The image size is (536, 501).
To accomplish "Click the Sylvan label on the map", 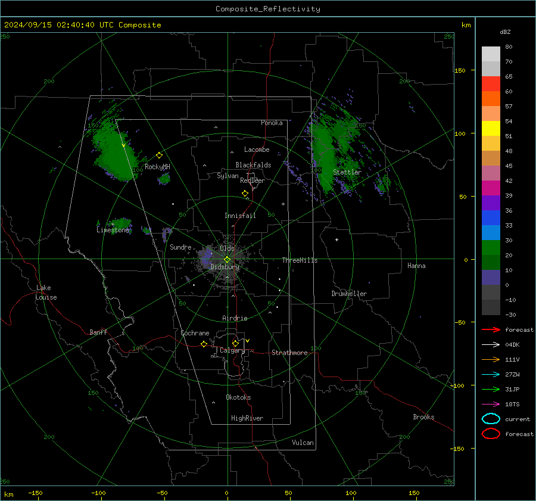I will [228, 176].
